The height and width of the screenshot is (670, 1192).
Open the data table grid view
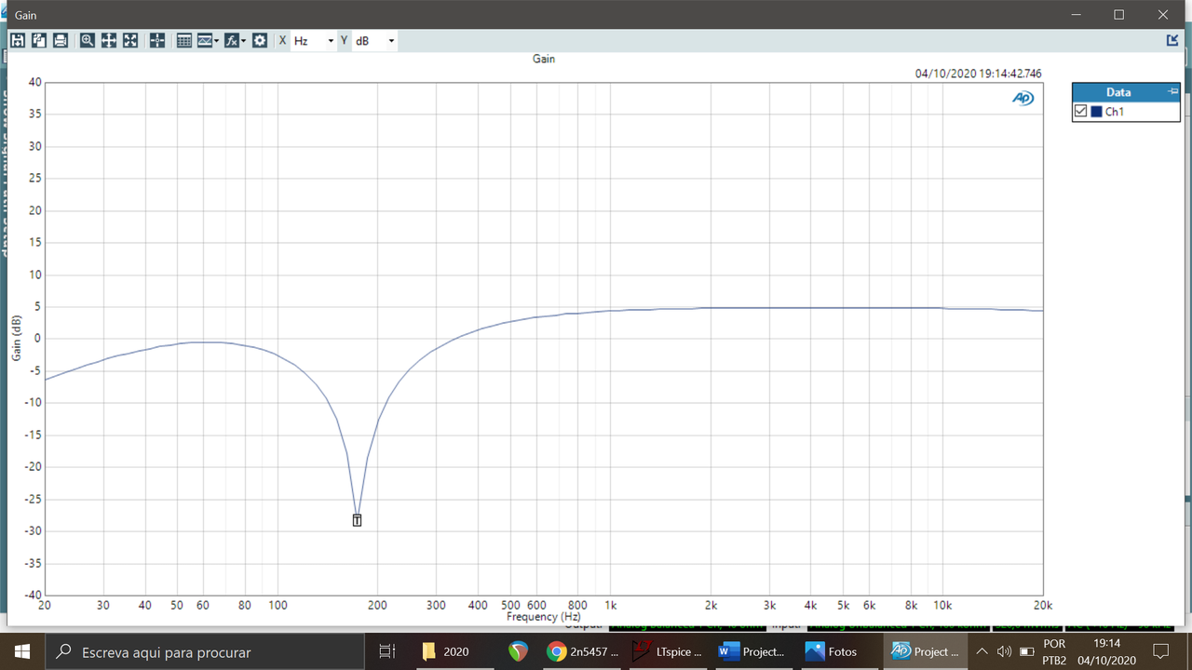pyautogui.click(x=183, y=40)
